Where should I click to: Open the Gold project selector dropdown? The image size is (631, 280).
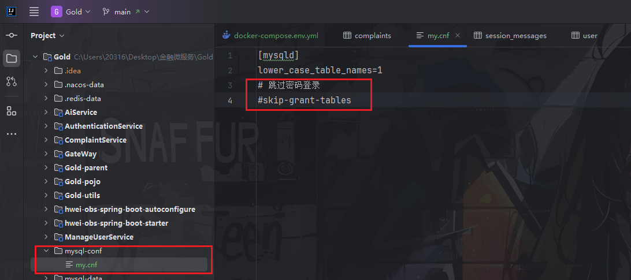(71, 12)
